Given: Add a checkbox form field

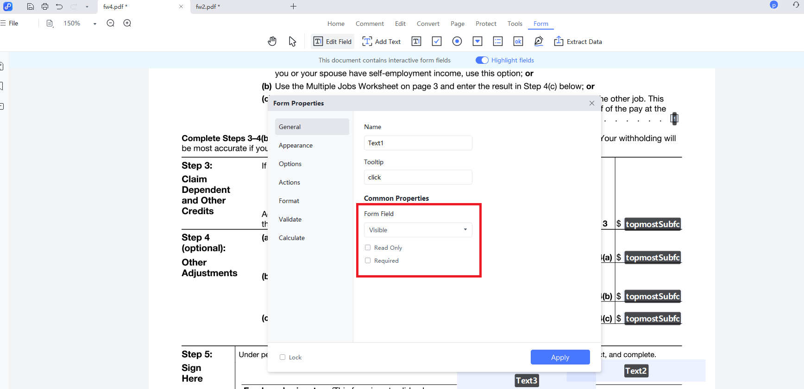Looking at the screenshot, I should click(x=436, y=42).
